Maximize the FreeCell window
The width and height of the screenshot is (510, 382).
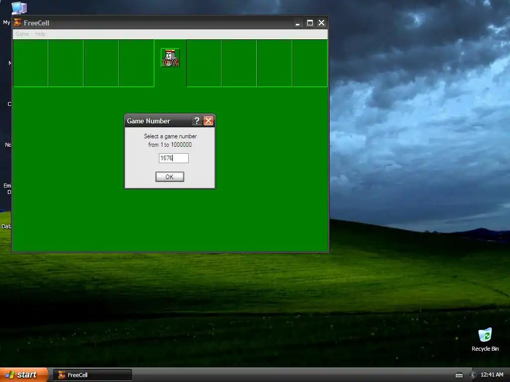(x=310, y=23)
